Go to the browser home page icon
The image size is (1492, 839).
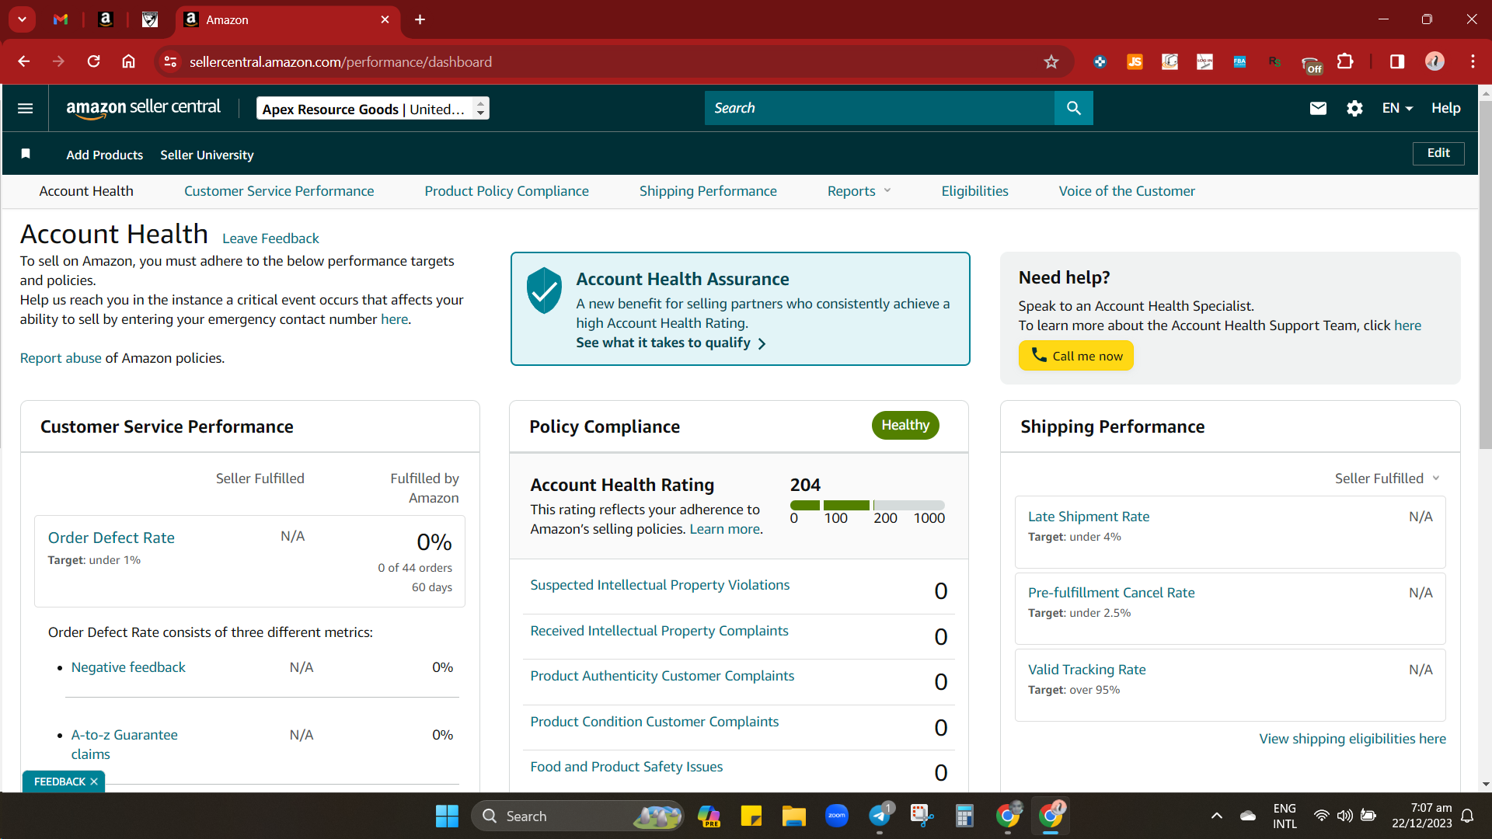(x=129, y=61)
